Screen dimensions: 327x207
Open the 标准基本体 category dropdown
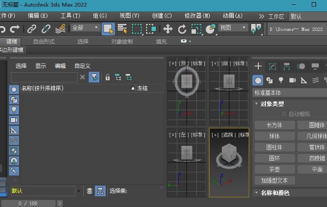(x=290, y=93)
